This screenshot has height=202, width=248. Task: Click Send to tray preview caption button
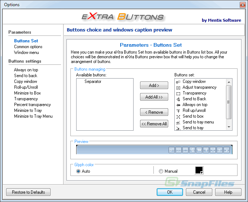pyautogui.click(x=226, y=150)
